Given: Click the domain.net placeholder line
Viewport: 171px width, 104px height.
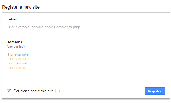Looking at the screenshot, I should [18, 63].
